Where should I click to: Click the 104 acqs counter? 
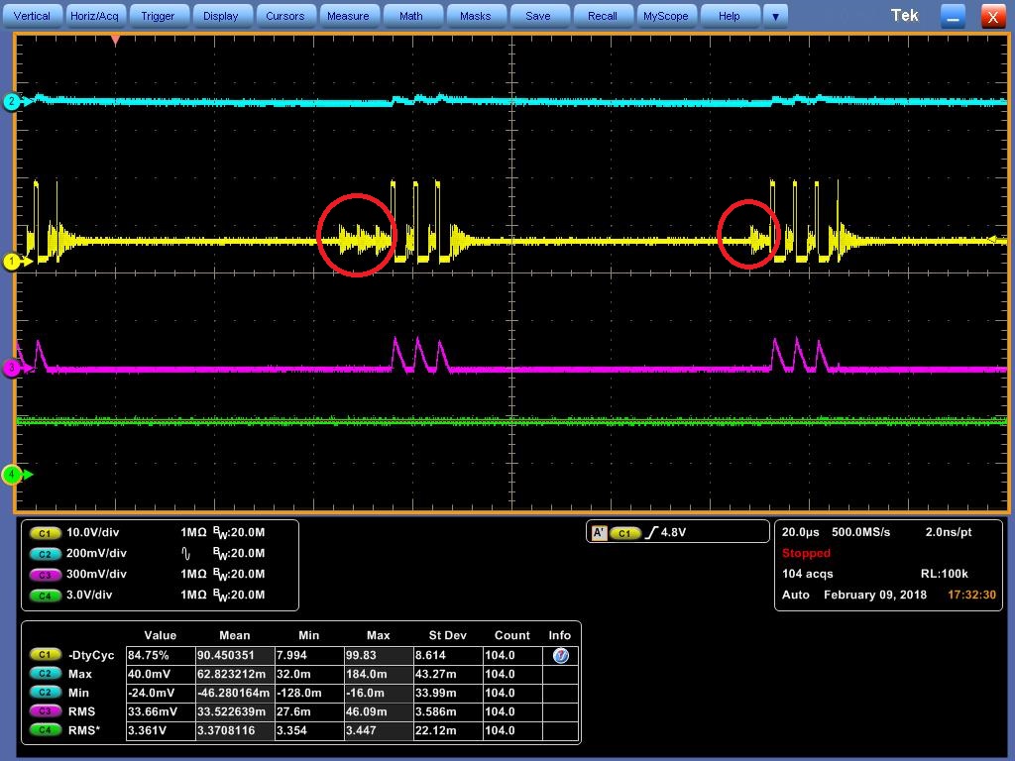808,574
